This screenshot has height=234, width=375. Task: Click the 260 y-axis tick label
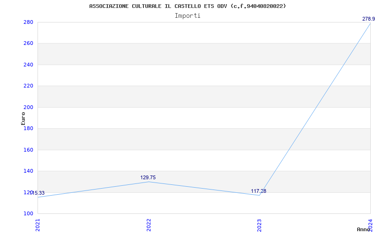[28, 44]
